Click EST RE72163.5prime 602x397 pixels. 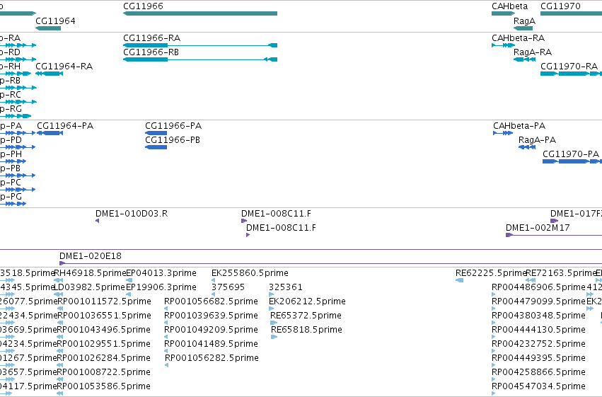click(529, 280)
